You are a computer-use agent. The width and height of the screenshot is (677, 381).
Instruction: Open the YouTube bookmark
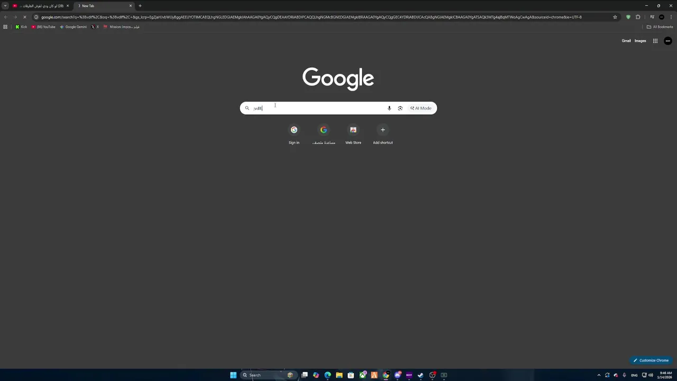(43, 27)
